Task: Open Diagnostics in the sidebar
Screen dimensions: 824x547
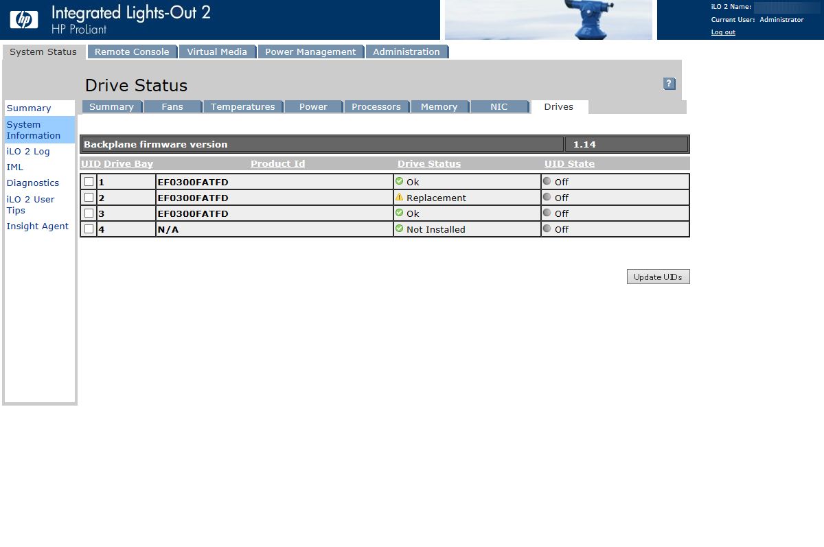Action: (33, 183)
